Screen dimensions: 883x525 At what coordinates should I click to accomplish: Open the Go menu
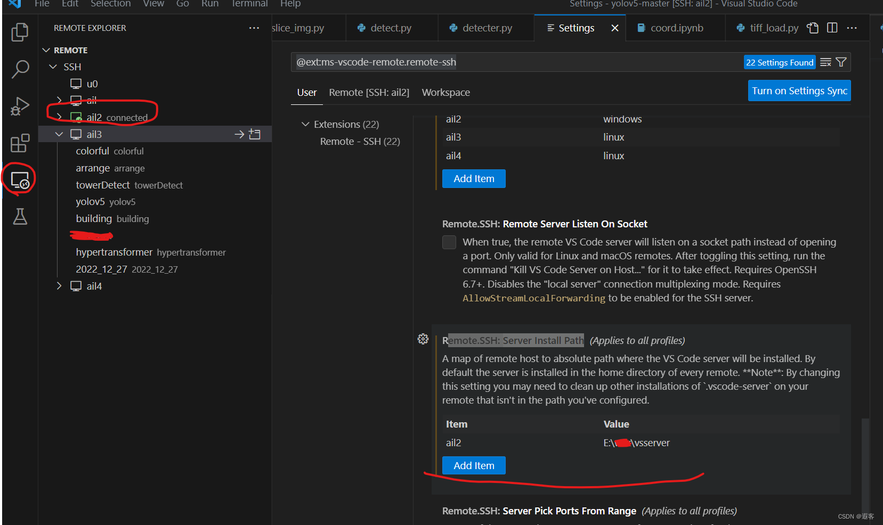(x=183, y=4)
